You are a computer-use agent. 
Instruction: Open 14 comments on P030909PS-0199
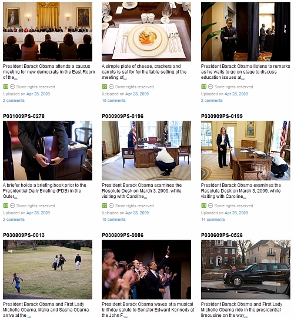213,220
